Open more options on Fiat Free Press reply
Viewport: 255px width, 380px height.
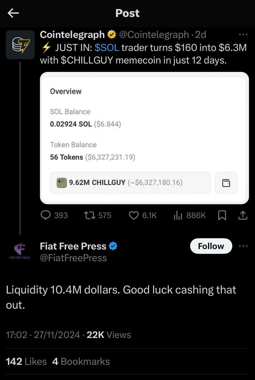tap(243, 246)
